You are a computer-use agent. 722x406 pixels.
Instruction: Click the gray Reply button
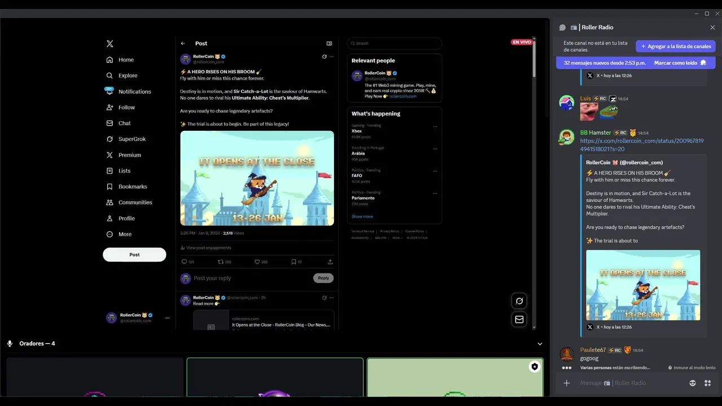pyautogui.click(x=323, y=278)
